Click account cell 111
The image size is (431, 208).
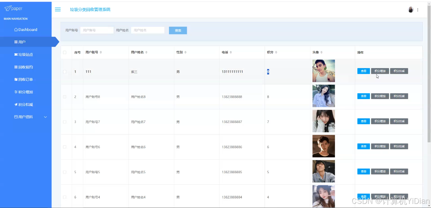click(88, 72)
